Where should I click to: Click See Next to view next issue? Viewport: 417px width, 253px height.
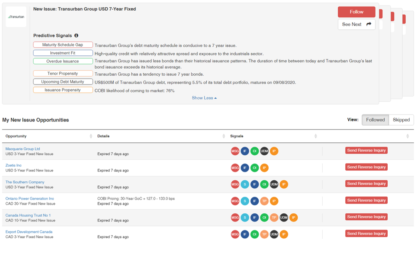[x=356, y=24]
